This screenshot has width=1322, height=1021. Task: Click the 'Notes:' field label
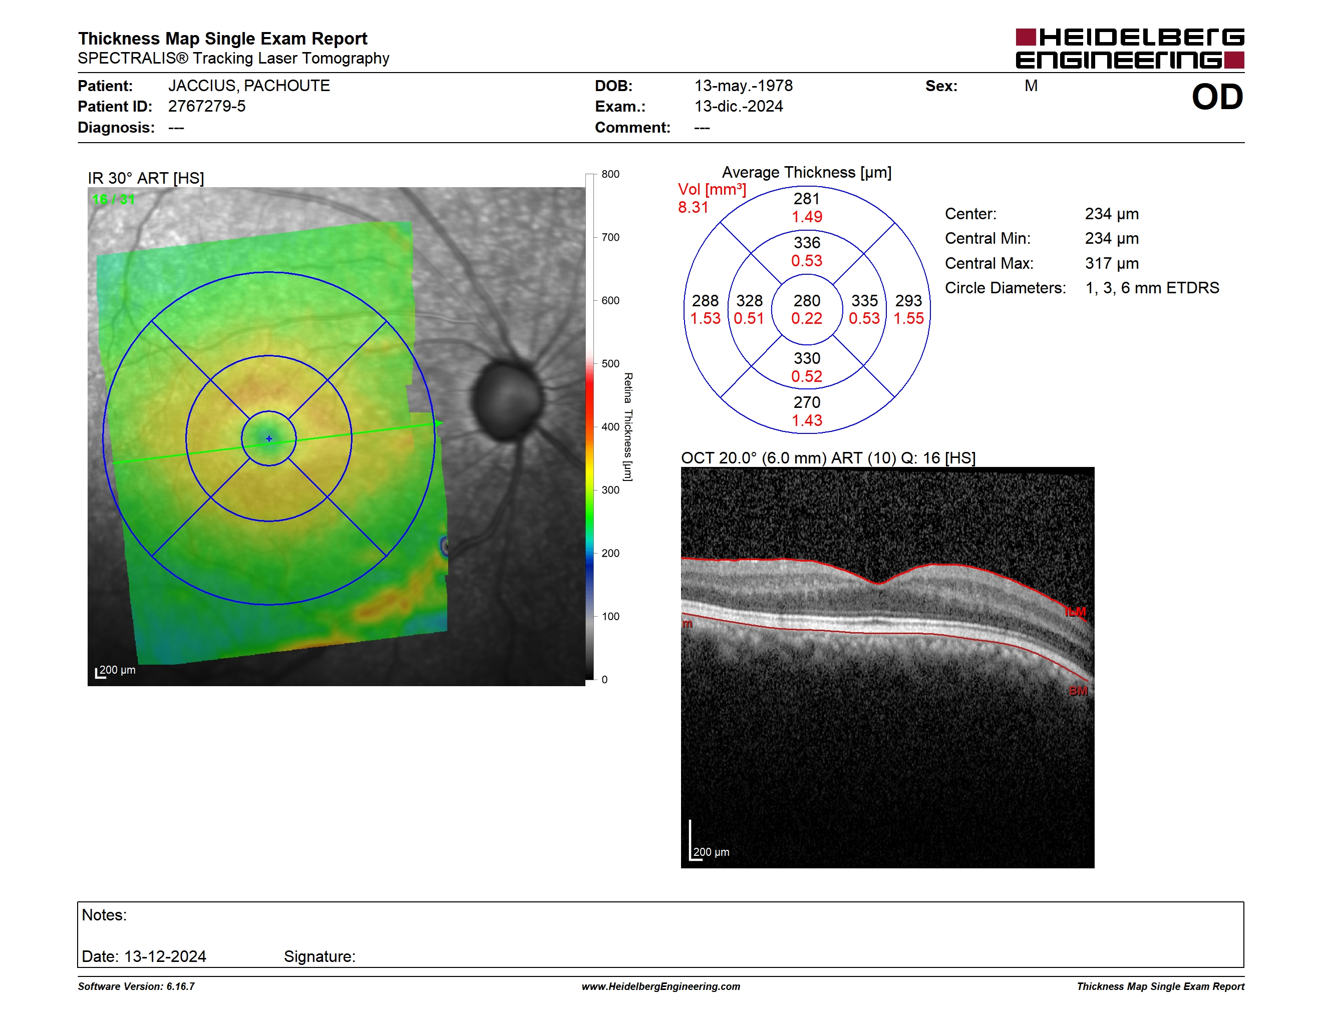(104, 915)
